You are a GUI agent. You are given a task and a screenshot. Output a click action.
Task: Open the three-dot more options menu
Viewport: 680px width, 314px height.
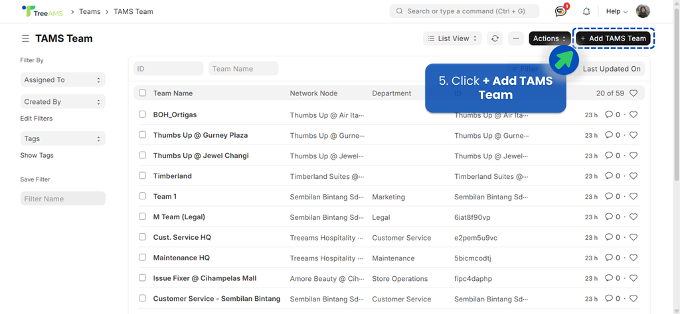coord(515,38)
